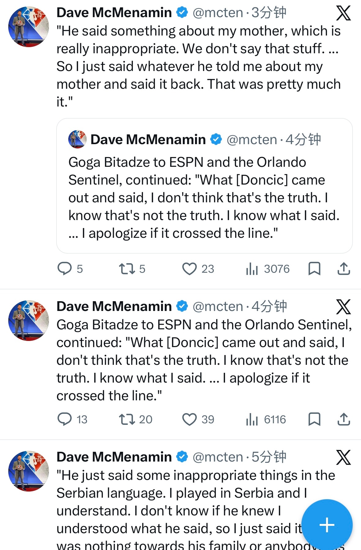The width and height of the screenshot is (361, 550).
Task: Retweet the first tweet with 5 reposts
Action: [x=127, y=269]
